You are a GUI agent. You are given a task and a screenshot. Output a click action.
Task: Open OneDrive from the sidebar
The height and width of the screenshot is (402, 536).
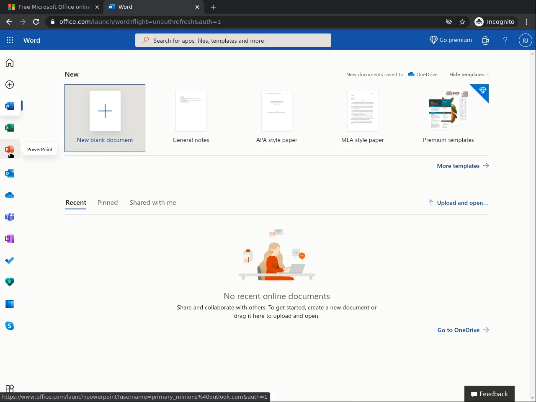pos(10,195)
